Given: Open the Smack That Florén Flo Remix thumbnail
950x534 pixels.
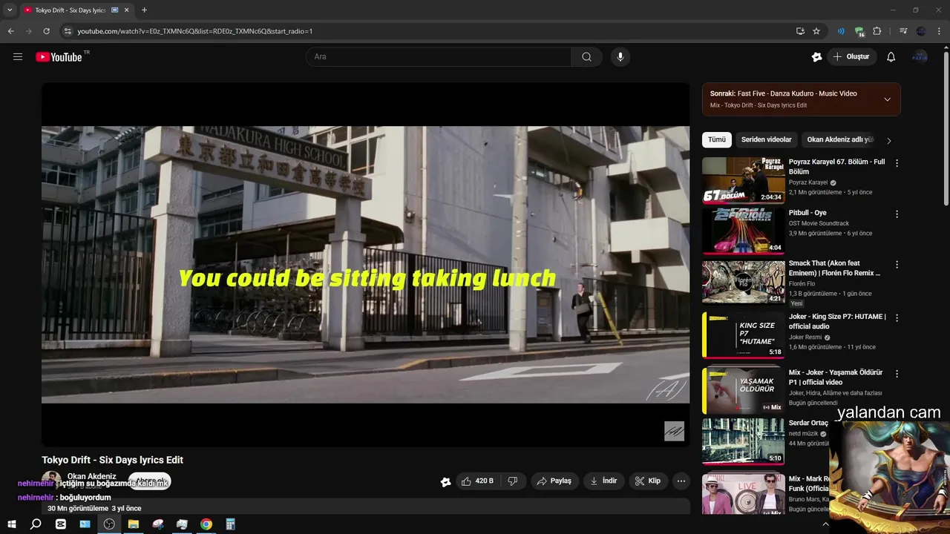Looking at the screenshot, I should pos(743,282).
